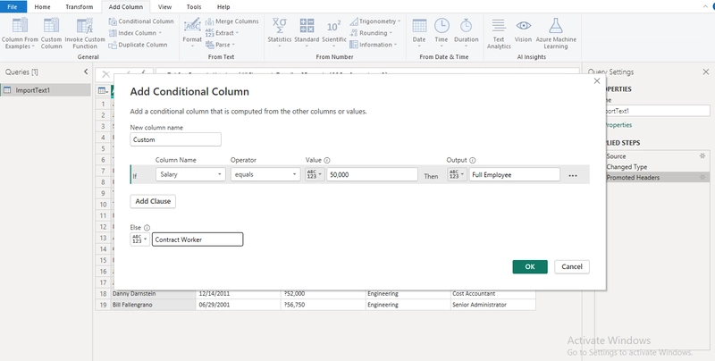This screenshot has width=715, height=361.
Task: Confirm with the OK button
Action: (530, 266)
